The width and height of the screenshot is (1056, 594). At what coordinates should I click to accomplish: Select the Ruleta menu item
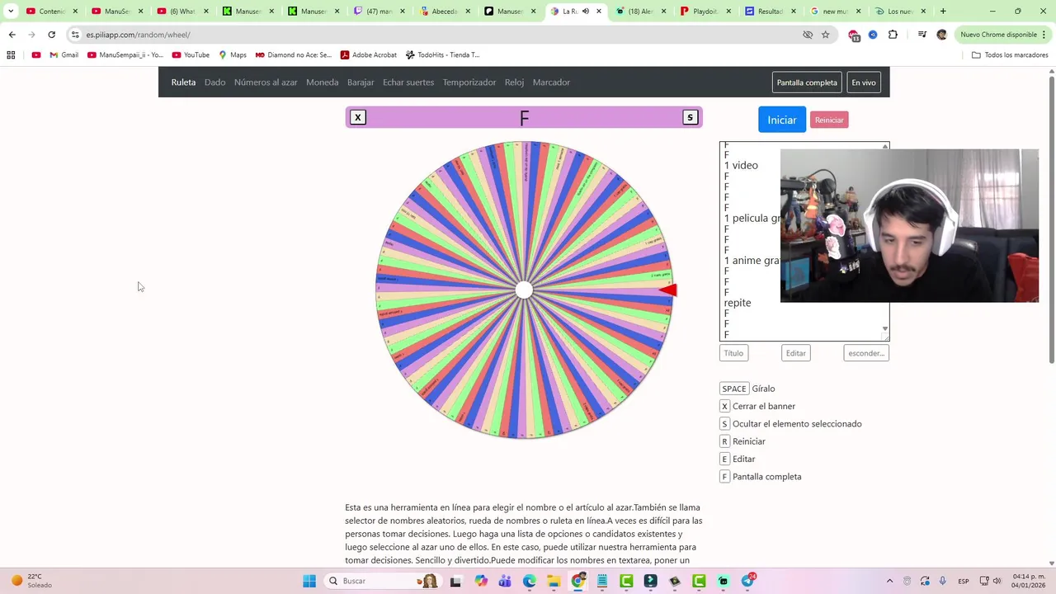coord(183,82)
